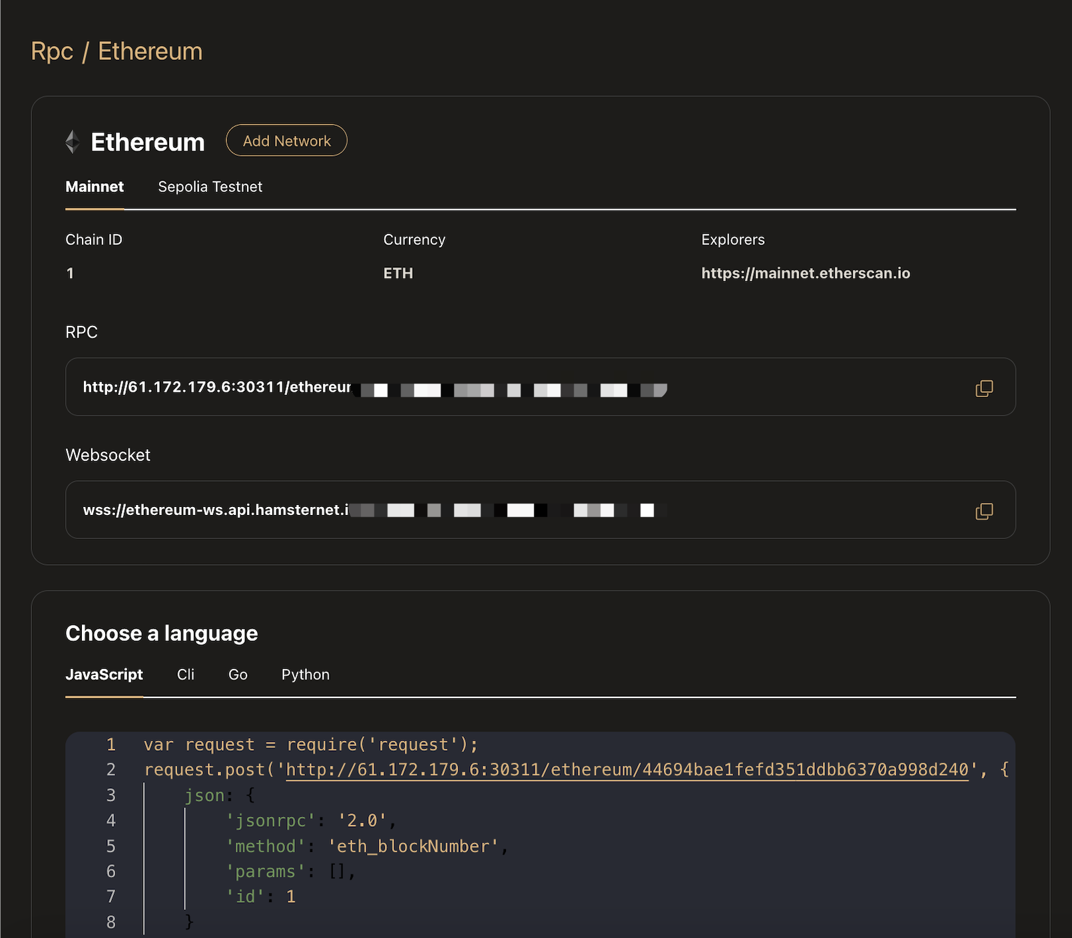Click the Currency label
The height and width of the screenshot is (938, 1072).
click(414, 240)
